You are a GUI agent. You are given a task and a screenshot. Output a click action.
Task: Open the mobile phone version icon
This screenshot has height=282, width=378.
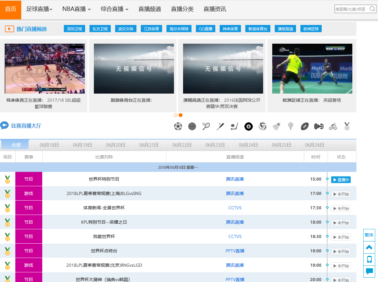(369, 259)
